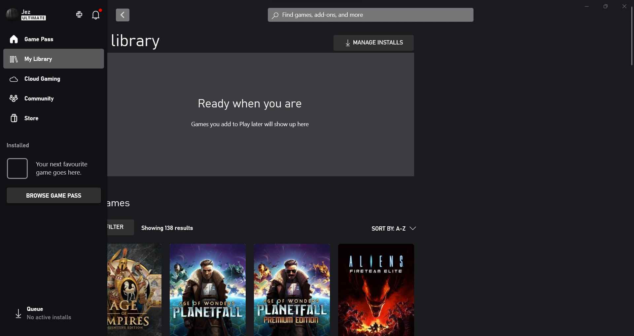
Task: Minimize the Xbox app window
Action: [587, 7]
